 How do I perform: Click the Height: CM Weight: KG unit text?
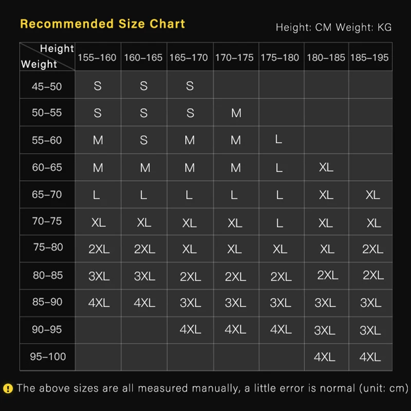[333, 27]
